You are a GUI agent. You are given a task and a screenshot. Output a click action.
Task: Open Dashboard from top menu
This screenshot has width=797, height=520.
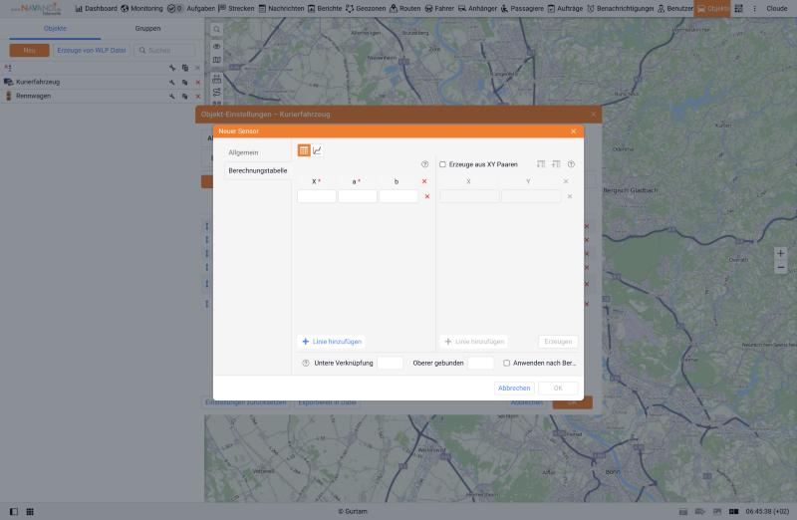click(96, 9)
